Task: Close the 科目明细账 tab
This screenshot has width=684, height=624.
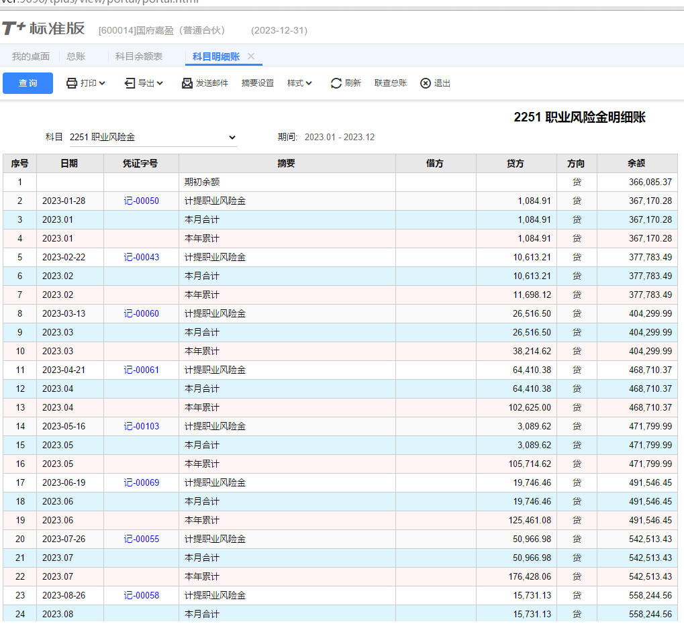Action: click(x=251, y=56)
